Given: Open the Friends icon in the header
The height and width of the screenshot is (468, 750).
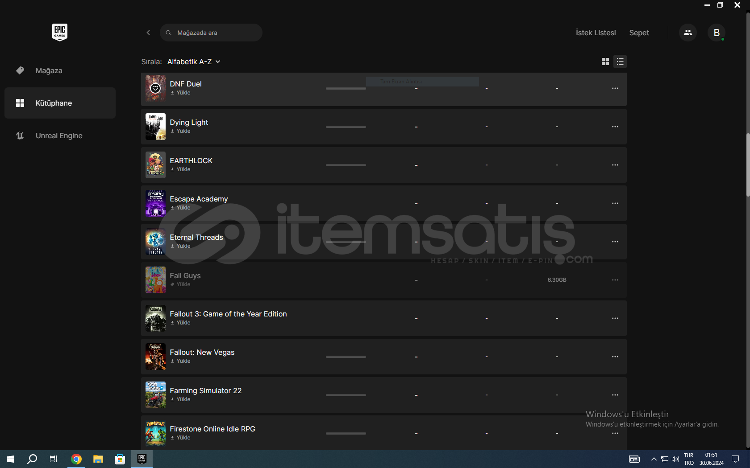Looking at the screenshot, I should click(x=687, y=33).
